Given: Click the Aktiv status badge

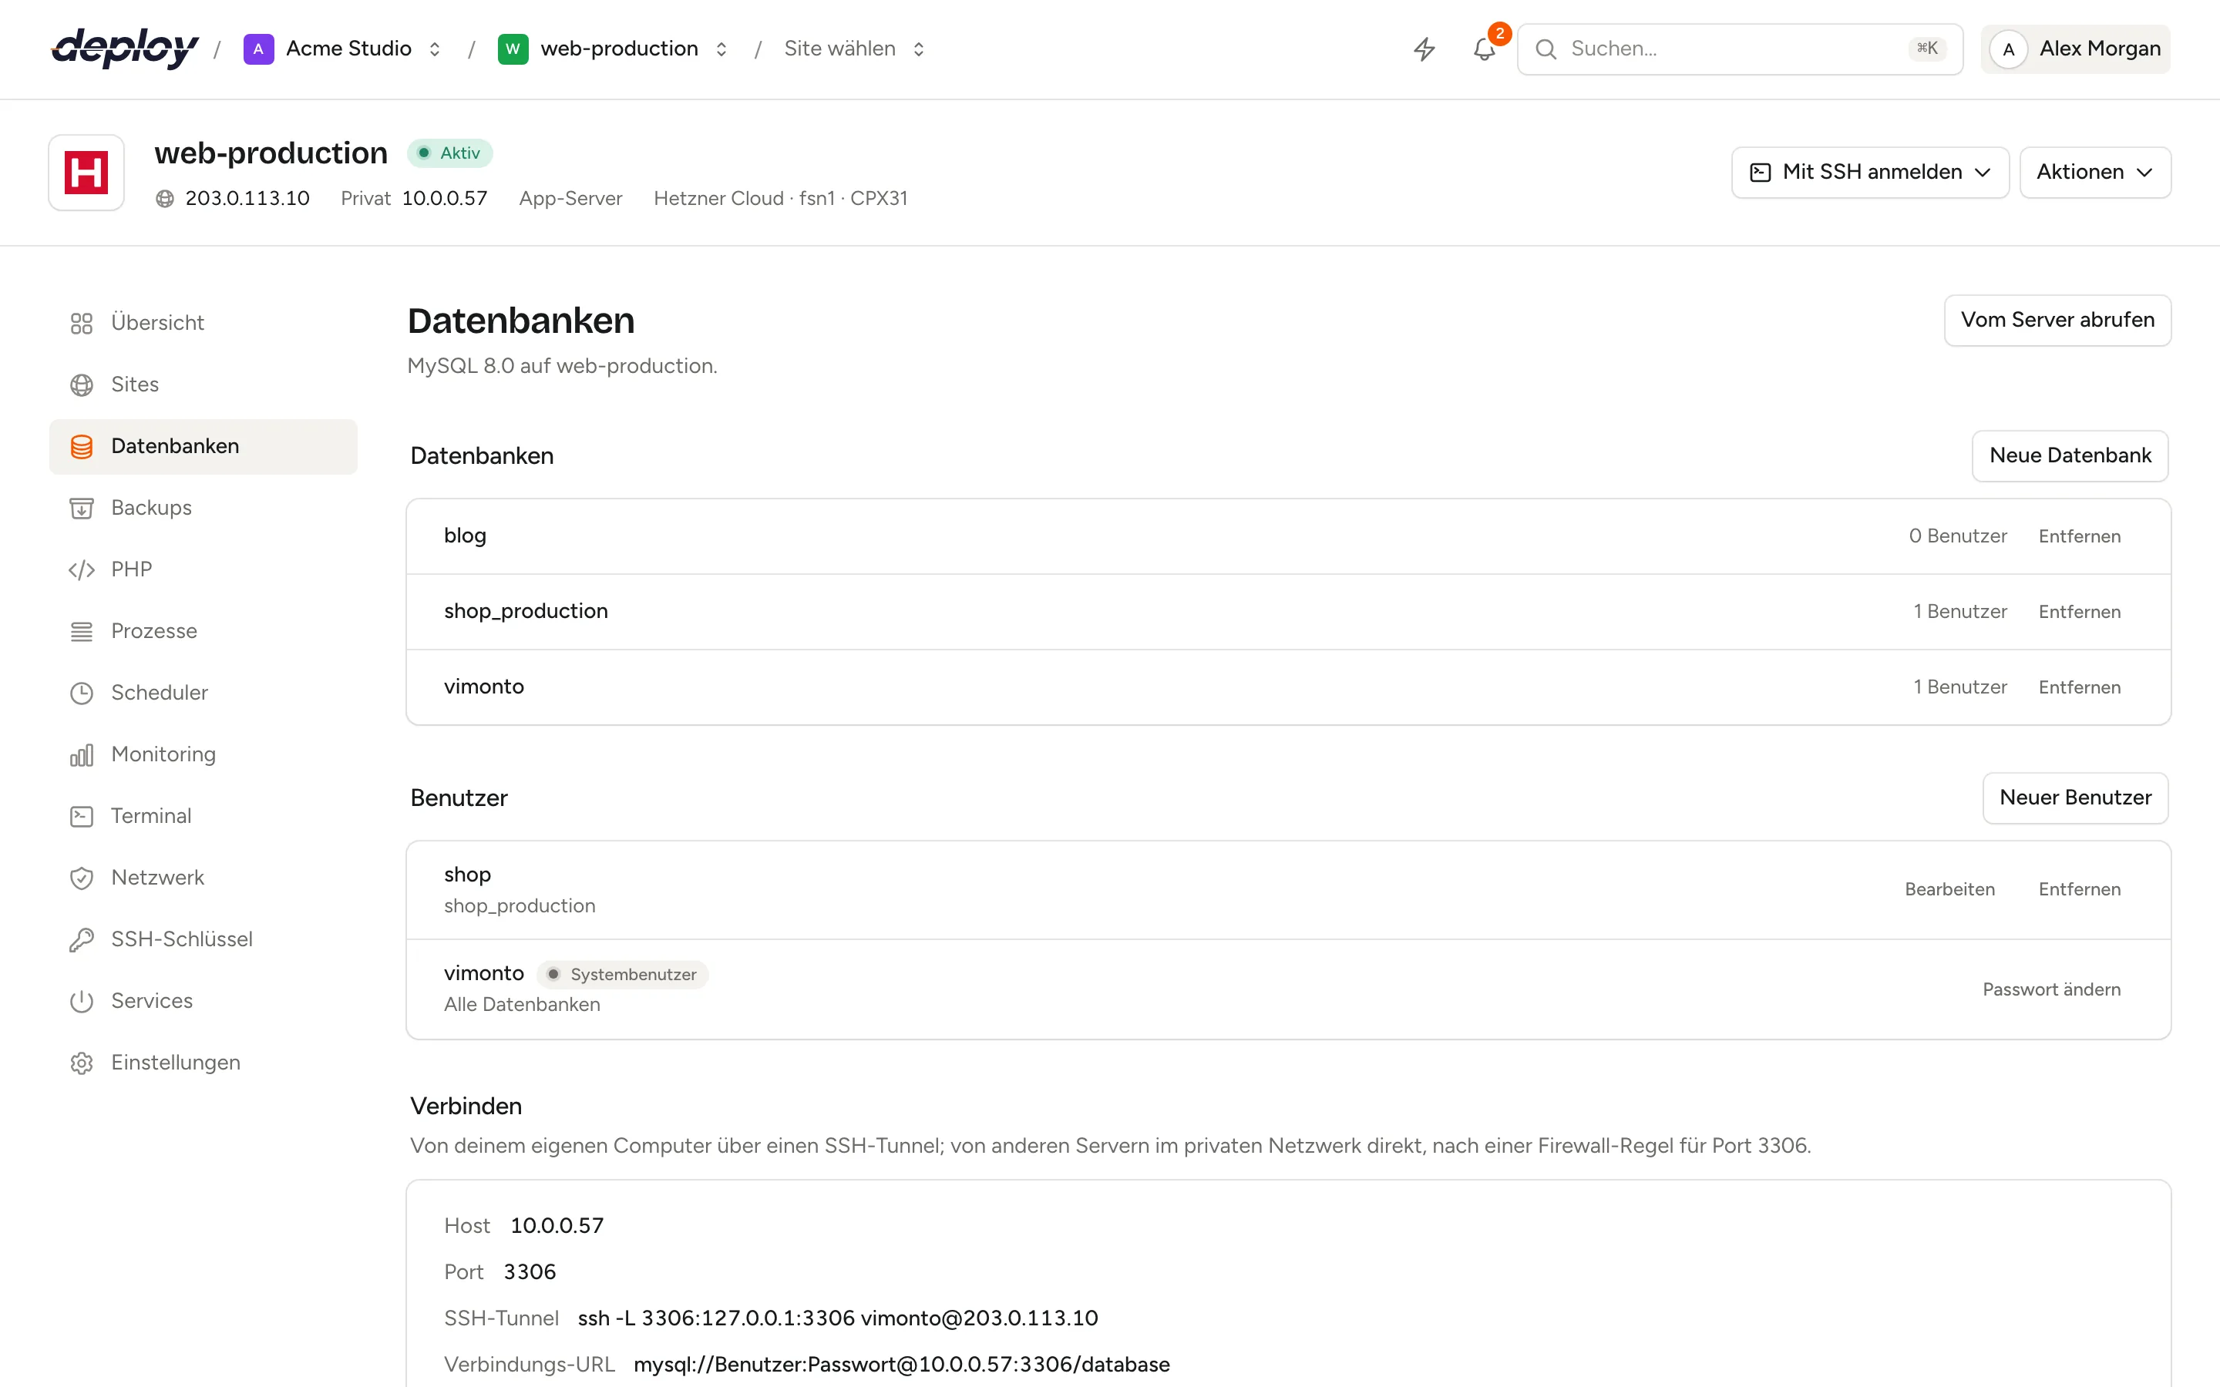Looking at the screenshot, I should (449, 153).
